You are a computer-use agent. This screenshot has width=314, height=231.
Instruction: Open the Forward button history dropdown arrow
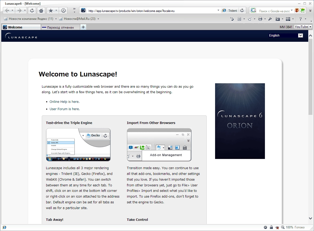pos(25,10)
